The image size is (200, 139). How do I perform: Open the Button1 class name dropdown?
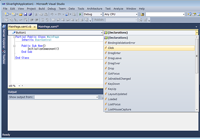[x=101, y=33]
